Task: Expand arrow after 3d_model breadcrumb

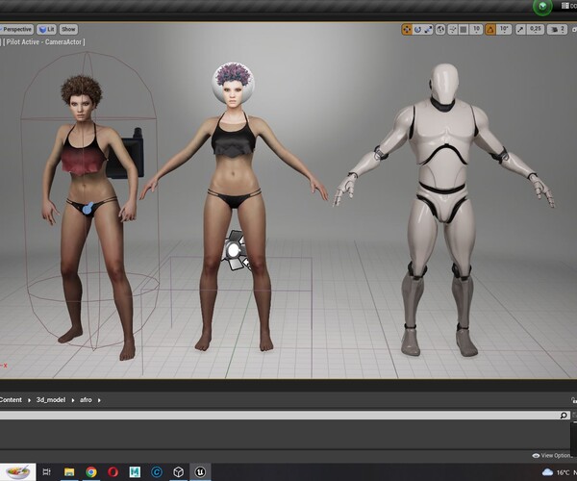Action: tap(73, 400)
